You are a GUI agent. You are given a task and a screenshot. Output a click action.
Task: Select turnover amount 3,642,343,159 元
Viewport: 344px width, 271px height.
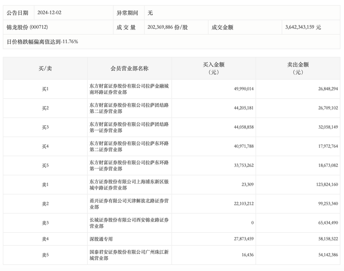pos(303,27)
